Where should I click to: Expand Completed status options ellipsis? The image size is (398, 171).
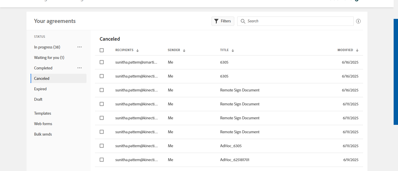tap(80, 68)
